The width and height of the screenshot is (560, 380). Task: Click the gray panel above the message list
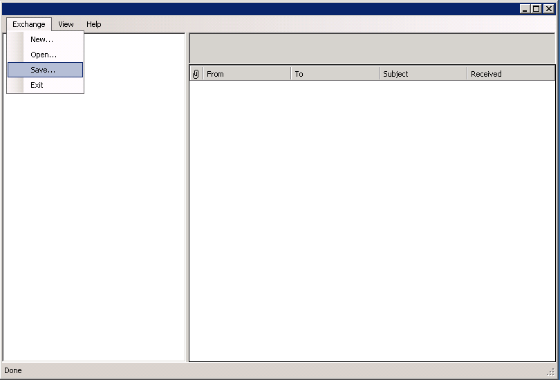[372, 48]
